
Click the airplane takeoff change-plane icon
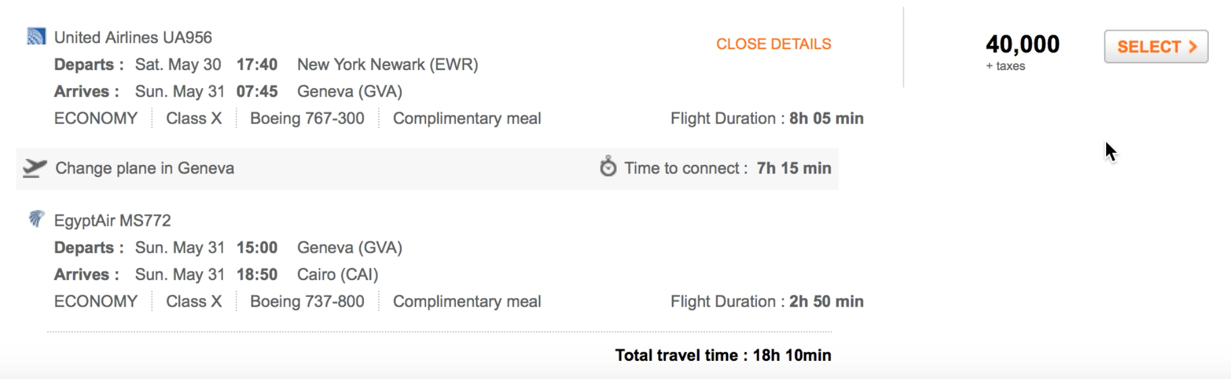click(x=34, y=168)
